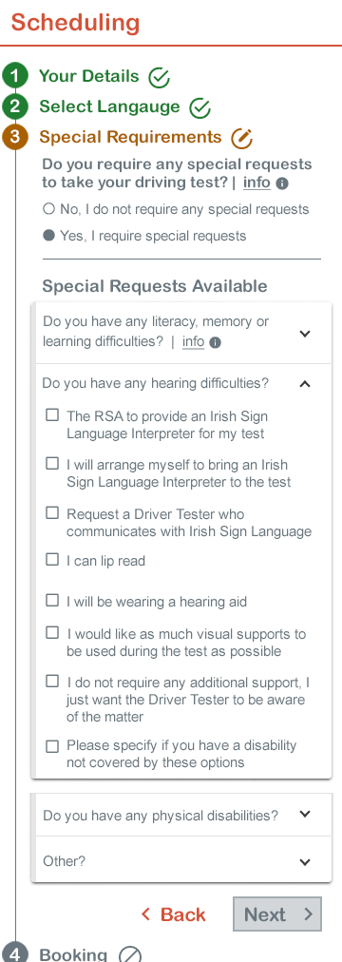
Task: Click the Select Language checkmark icon
Action: (x=199, y=107)
